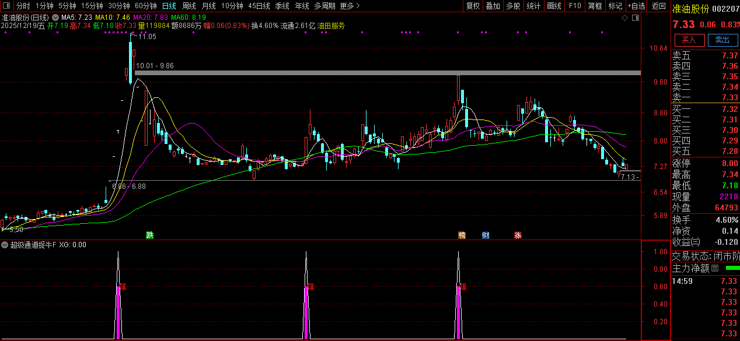Click the 5.50 low price label

click(x=16, y=230)
